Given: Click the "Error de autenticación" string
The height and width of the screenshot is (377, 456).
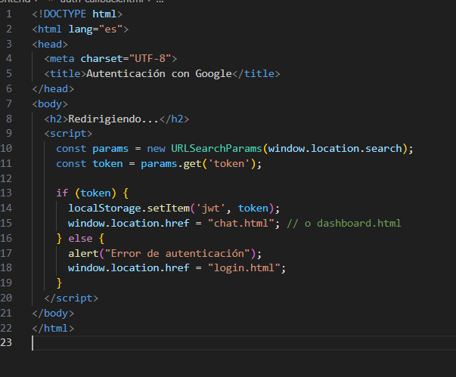Looking at the screenshot, I should (x=178, y=254).
